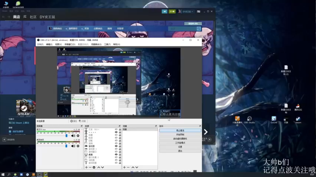This screenshot has width=316, height=177.
Task: Mute the 麦克风/Aux speaker icon in OBS mixer
Action: tap(73, 136)
